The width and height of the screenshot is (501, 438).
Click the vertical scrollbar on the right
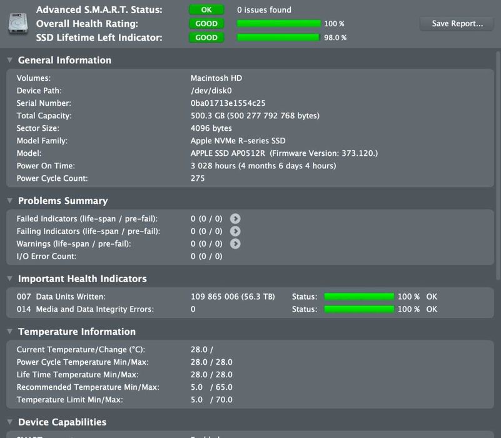click(498, 166)
